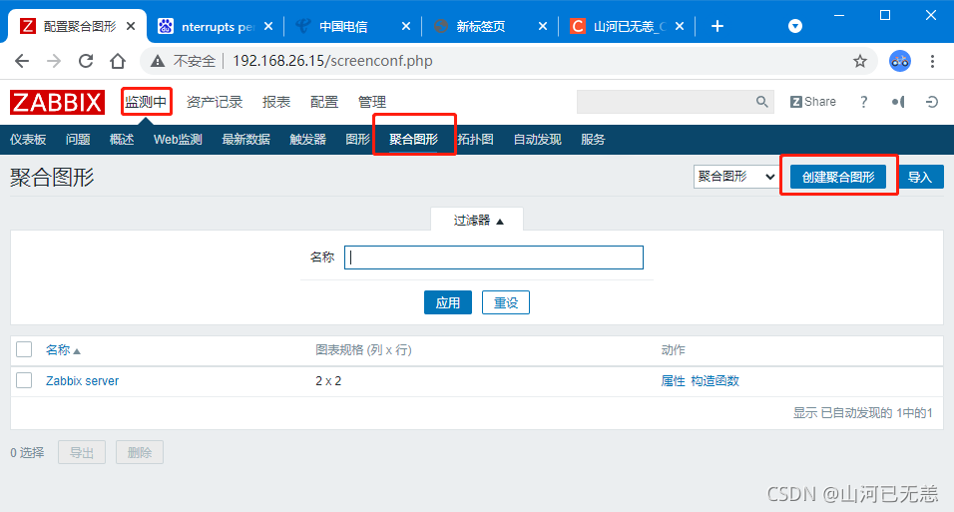Switch to the 新标签页 browser tab
Image resolution: width=954 pixels, height=512 pixels.
(490, 26)
